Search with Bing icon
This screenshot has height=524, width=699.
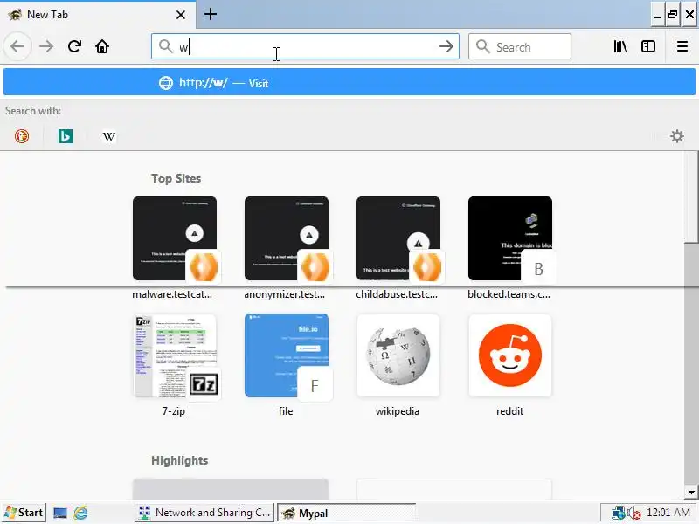coord(66,136)
